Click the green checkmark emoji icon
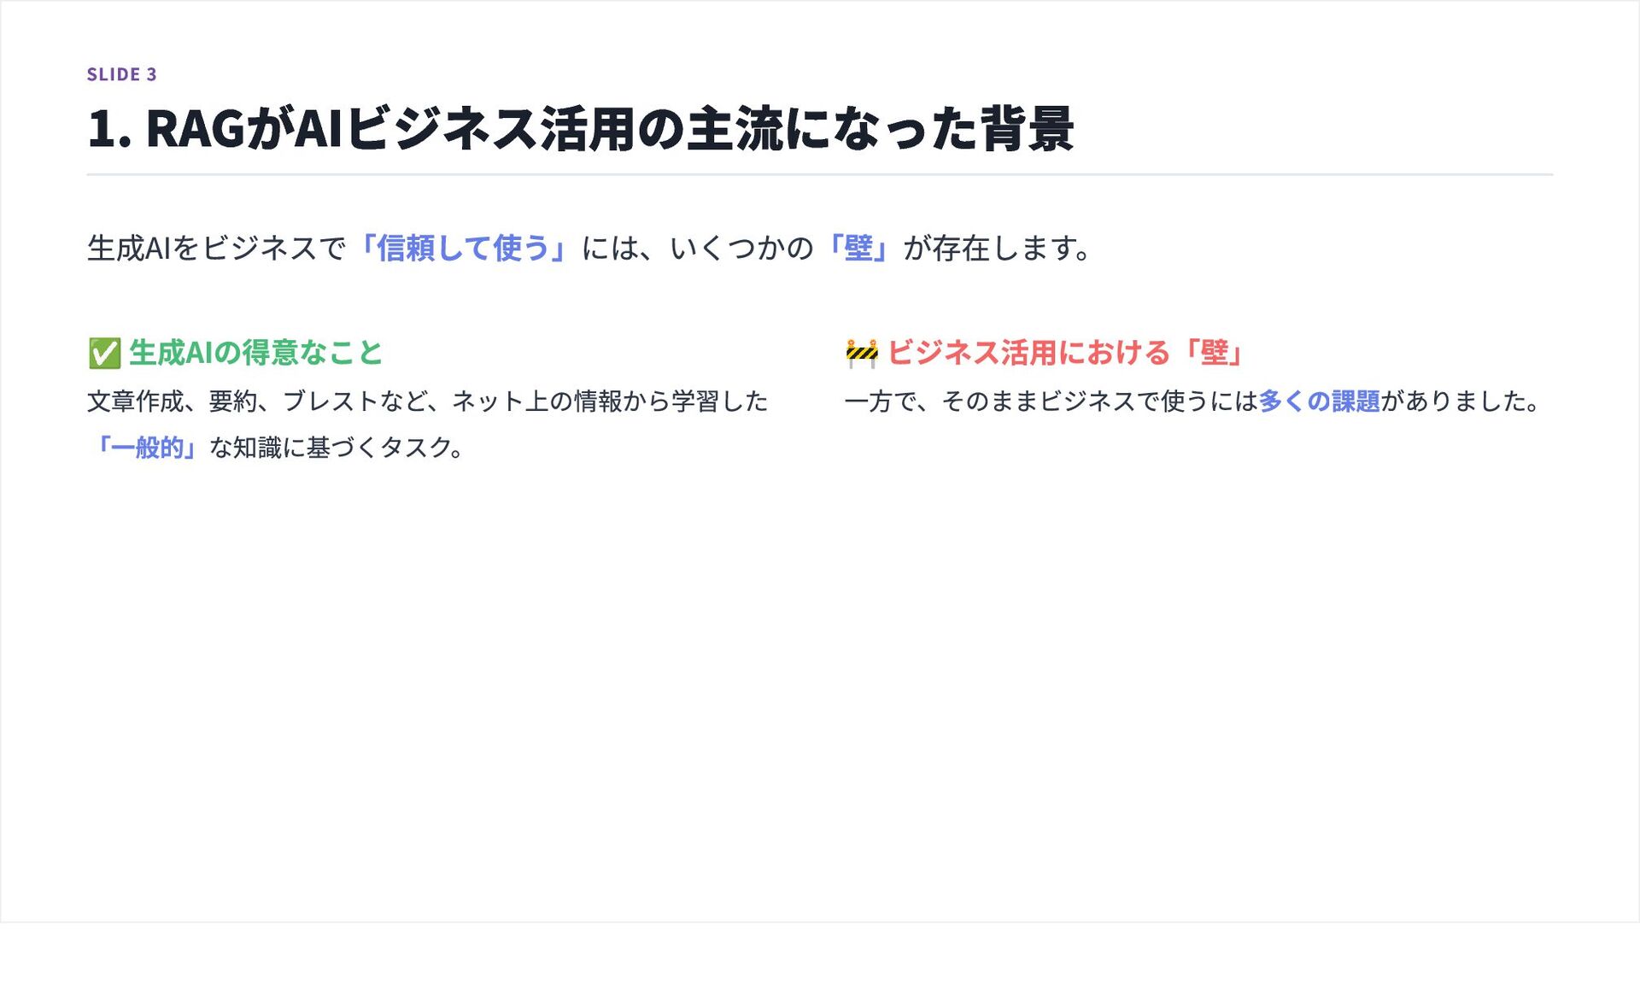Image resolution: width=1640 pixels, height=996 pixels. coord(104,353)
